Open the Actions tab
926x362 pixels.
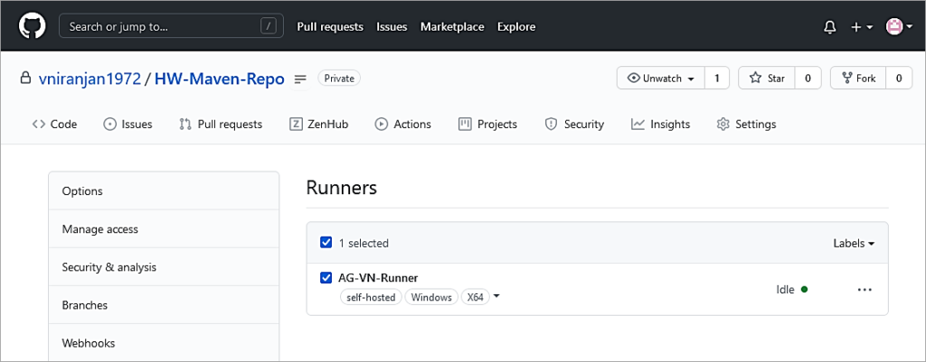tap(402, 125)
